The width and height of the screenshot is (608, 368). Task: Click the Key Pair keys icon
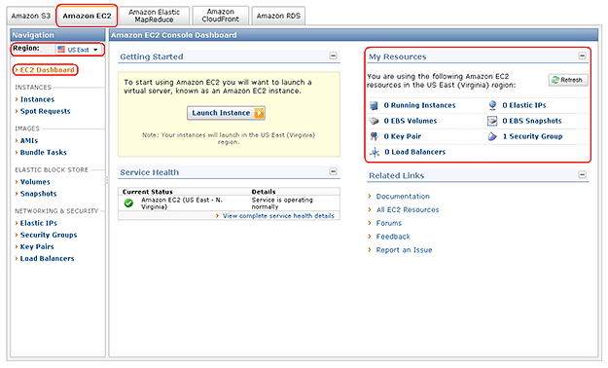coord(374,136)
